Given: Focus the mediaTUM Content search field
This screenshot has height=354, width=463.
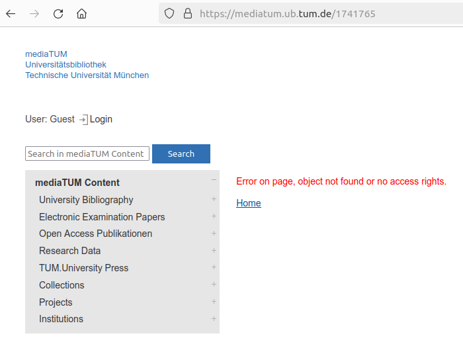Looking at the screenshot, I should tap(87, 154).
